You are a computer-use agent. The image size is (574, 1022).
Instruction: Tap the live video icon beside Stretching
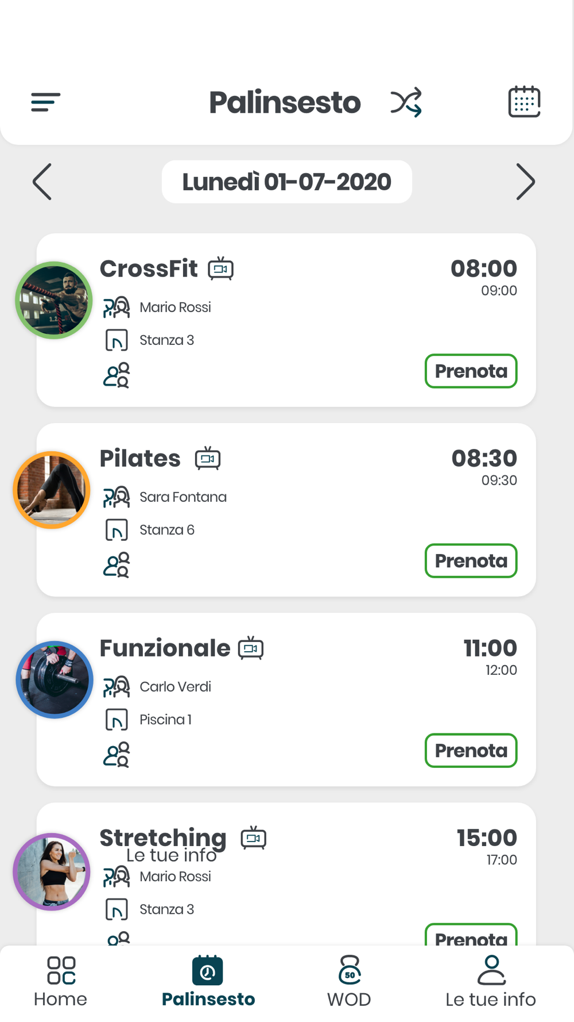click(x=253, y=837)
